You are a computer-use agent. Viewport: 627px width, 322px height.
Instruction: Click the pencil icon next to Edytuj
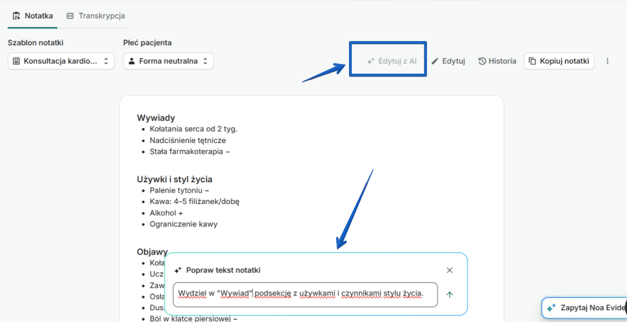tap(435, 61)
